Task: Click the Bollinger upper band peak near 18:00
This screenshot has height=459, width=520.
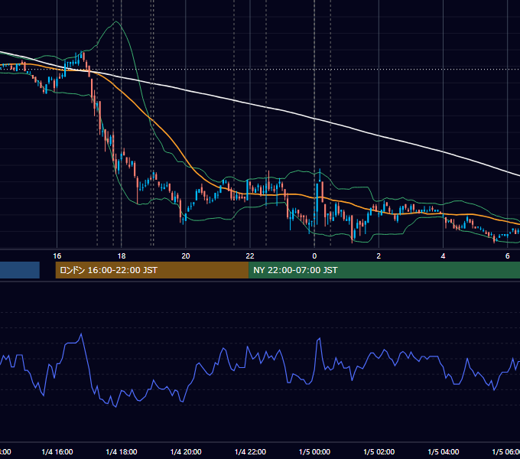Action: coord(115,22)
